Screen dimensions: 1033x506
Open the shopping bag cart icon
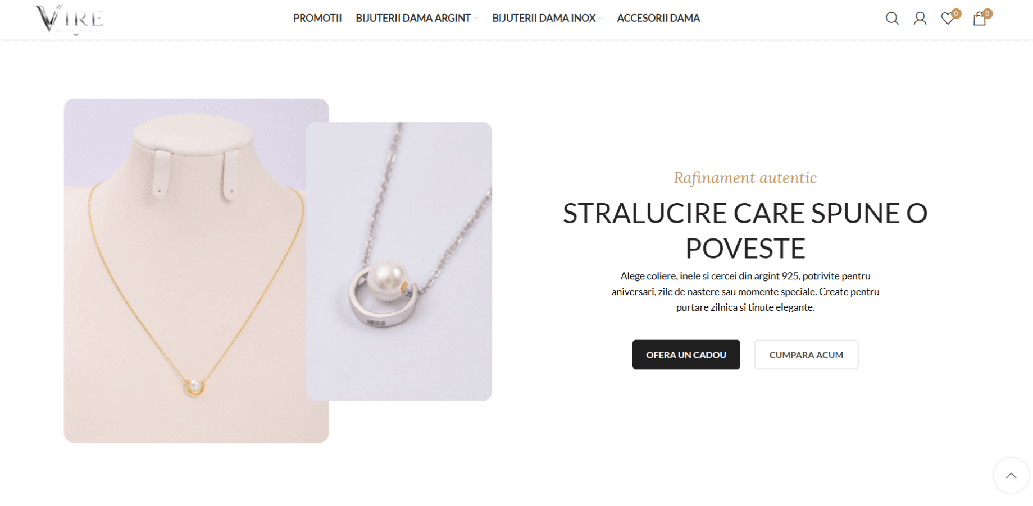tap(980, 19)
